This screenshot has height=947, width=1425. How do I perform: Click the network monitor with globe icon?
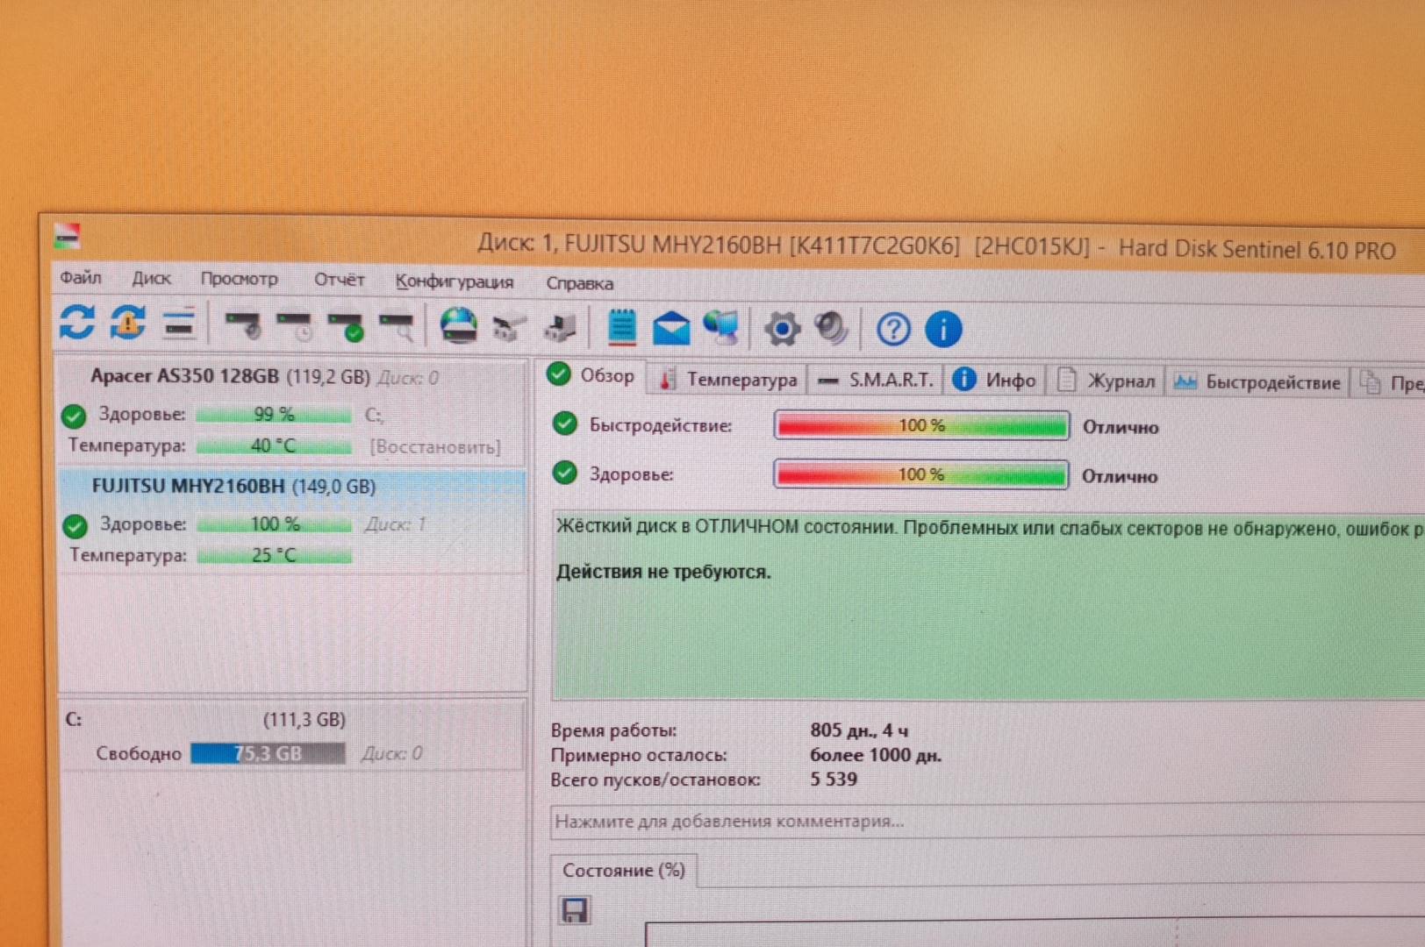pos(721,328)
